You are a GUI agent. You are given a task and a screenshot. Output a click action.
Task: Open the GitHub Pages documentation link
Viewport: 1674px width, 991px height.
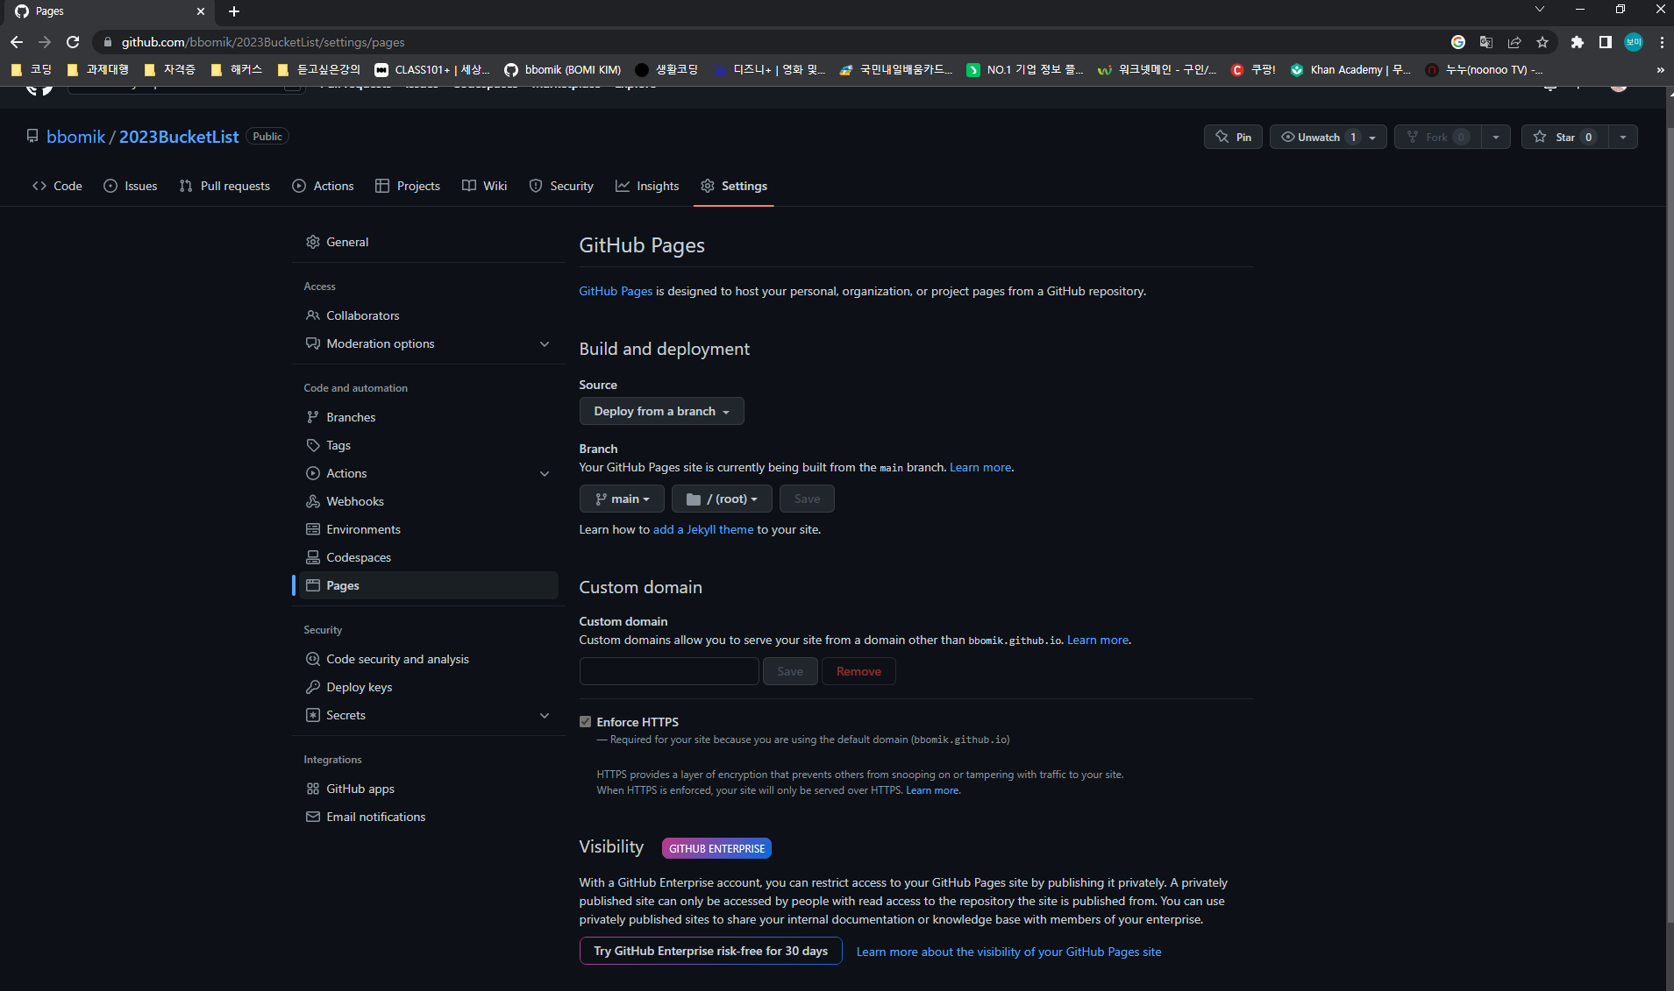[x=616, y=291]
